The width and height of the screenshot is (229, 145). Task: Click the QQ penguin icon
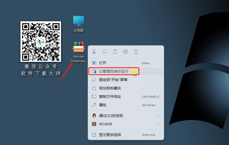(94, 116)
